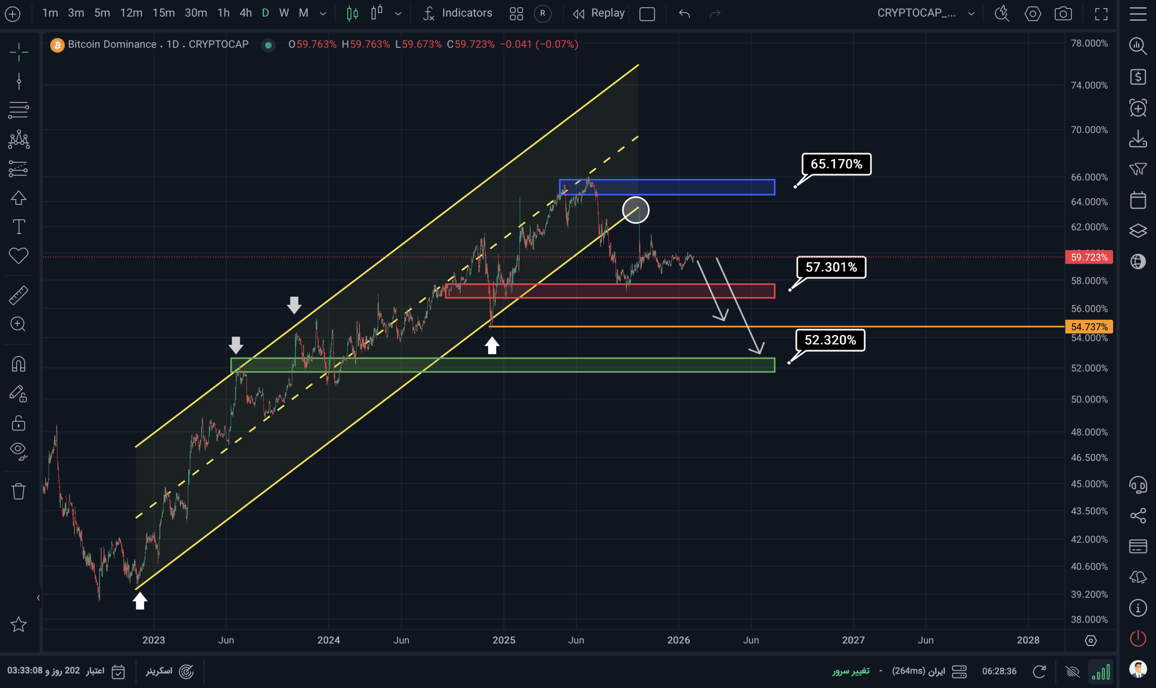Select the ruler measure tool
Image resolution: width=1156 pixels, height=688 pixels.
19,295
